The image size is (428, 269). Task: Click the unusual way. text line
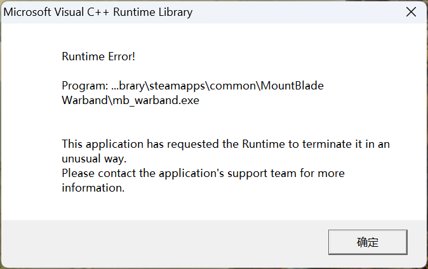pyautogui.click(x=94, y=159)
